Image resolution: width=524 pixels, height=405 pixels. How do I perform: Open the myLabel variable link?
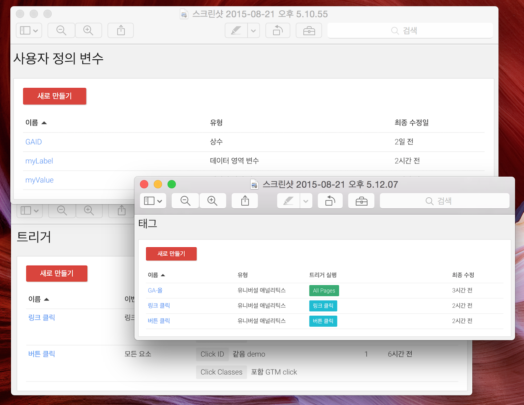tap(39, 161)
